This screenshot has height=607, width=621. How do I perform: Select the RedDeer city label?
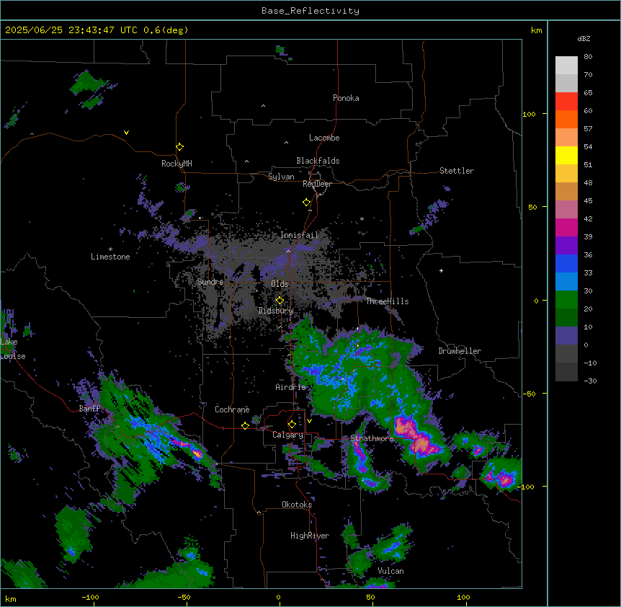(x=317, y=184)
